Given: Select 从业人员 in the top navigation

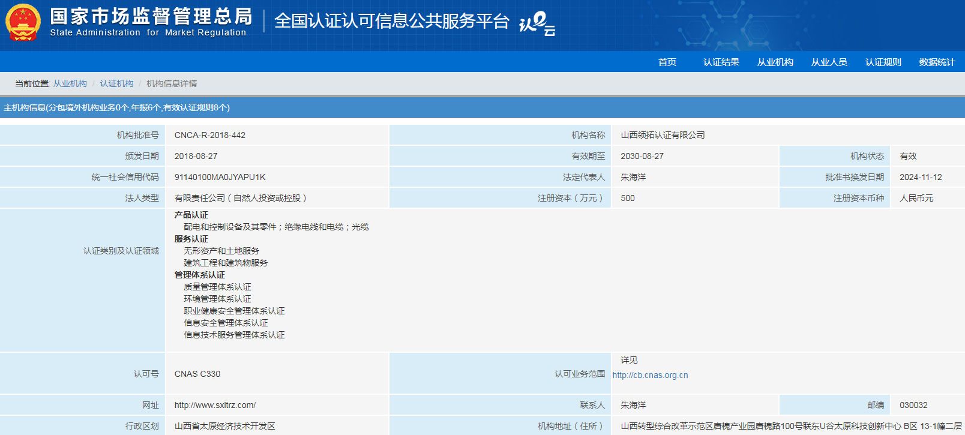Looking at the screenshot, I should [x=829, y=62].
